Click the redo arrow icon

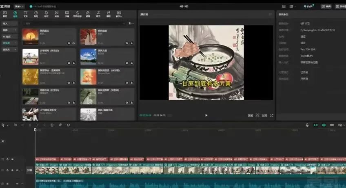pos(23,125)
